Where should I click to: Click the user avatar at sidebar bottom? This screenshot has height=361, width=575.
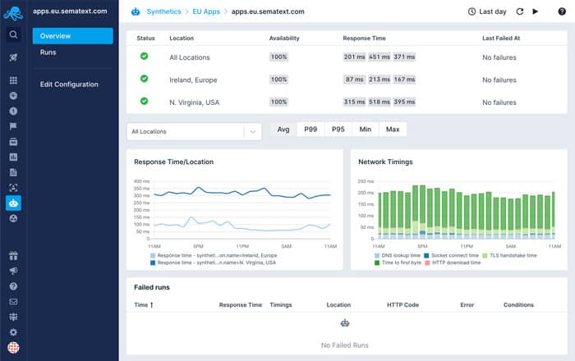click(x=13, y=347)
